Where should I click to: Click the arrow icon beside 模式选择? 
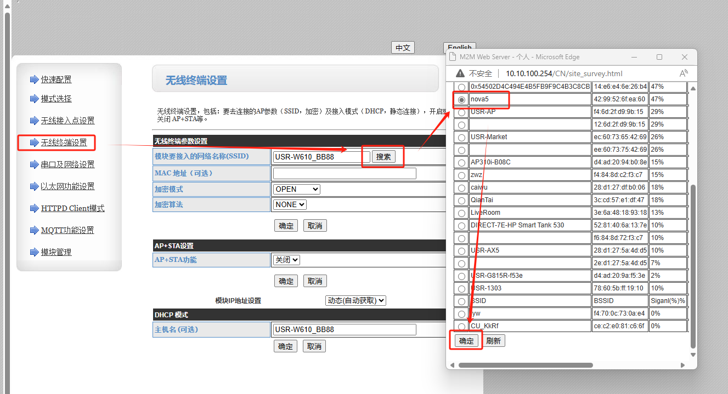(35, 99)
